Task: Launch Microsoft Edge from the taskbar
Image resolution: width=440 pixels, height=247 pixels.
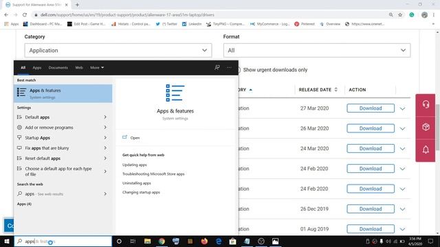Action: point(219,241)
